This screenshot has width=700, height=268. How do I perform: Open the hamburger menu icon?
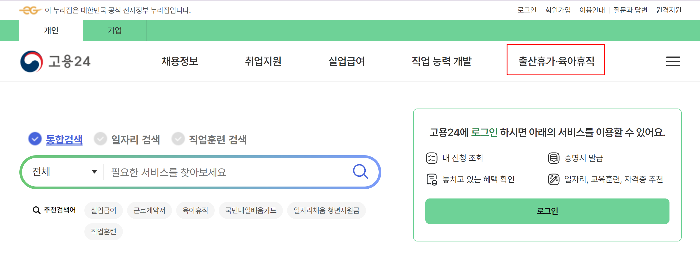(x=673, y=62)
